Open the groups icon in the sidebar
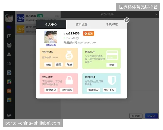The image size is (163, 130). click(9, 45)
